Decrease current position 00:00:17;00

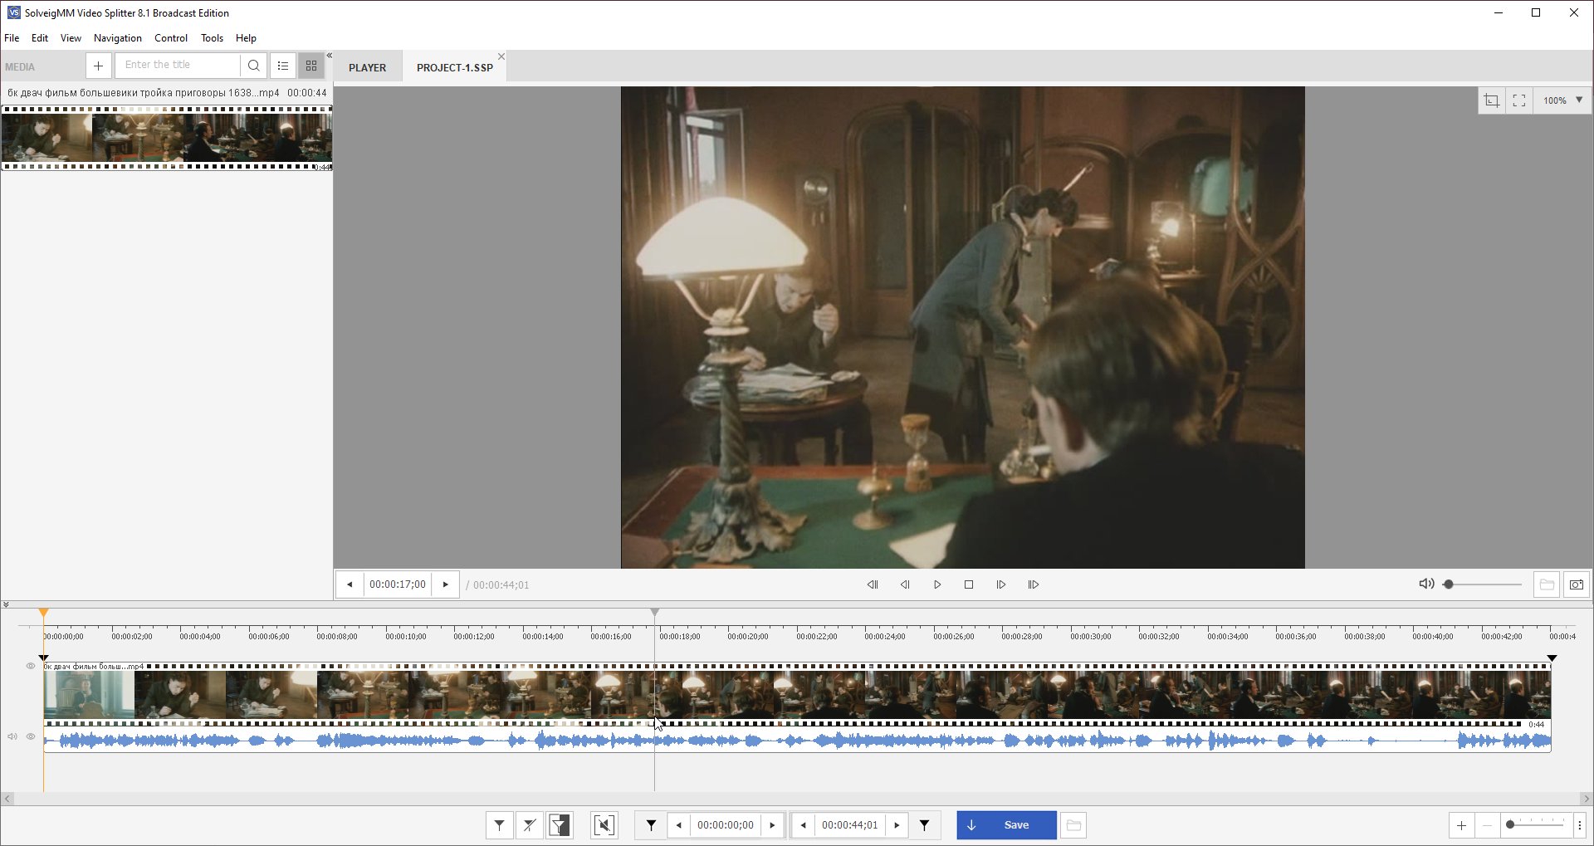[350, 584]
